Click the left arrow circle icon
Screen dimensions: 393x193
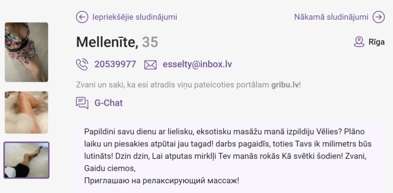(82, 17)
